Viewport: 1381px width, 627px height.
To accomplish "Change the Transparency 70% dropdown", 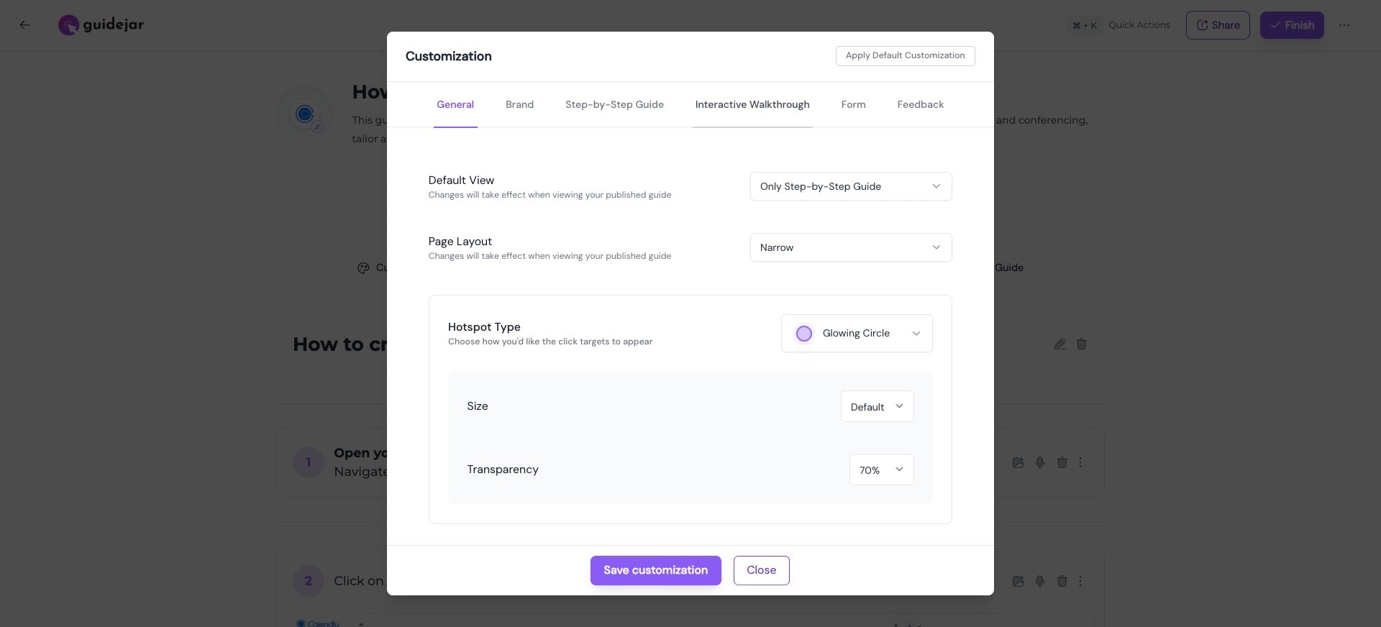I will tap(881, 470).
